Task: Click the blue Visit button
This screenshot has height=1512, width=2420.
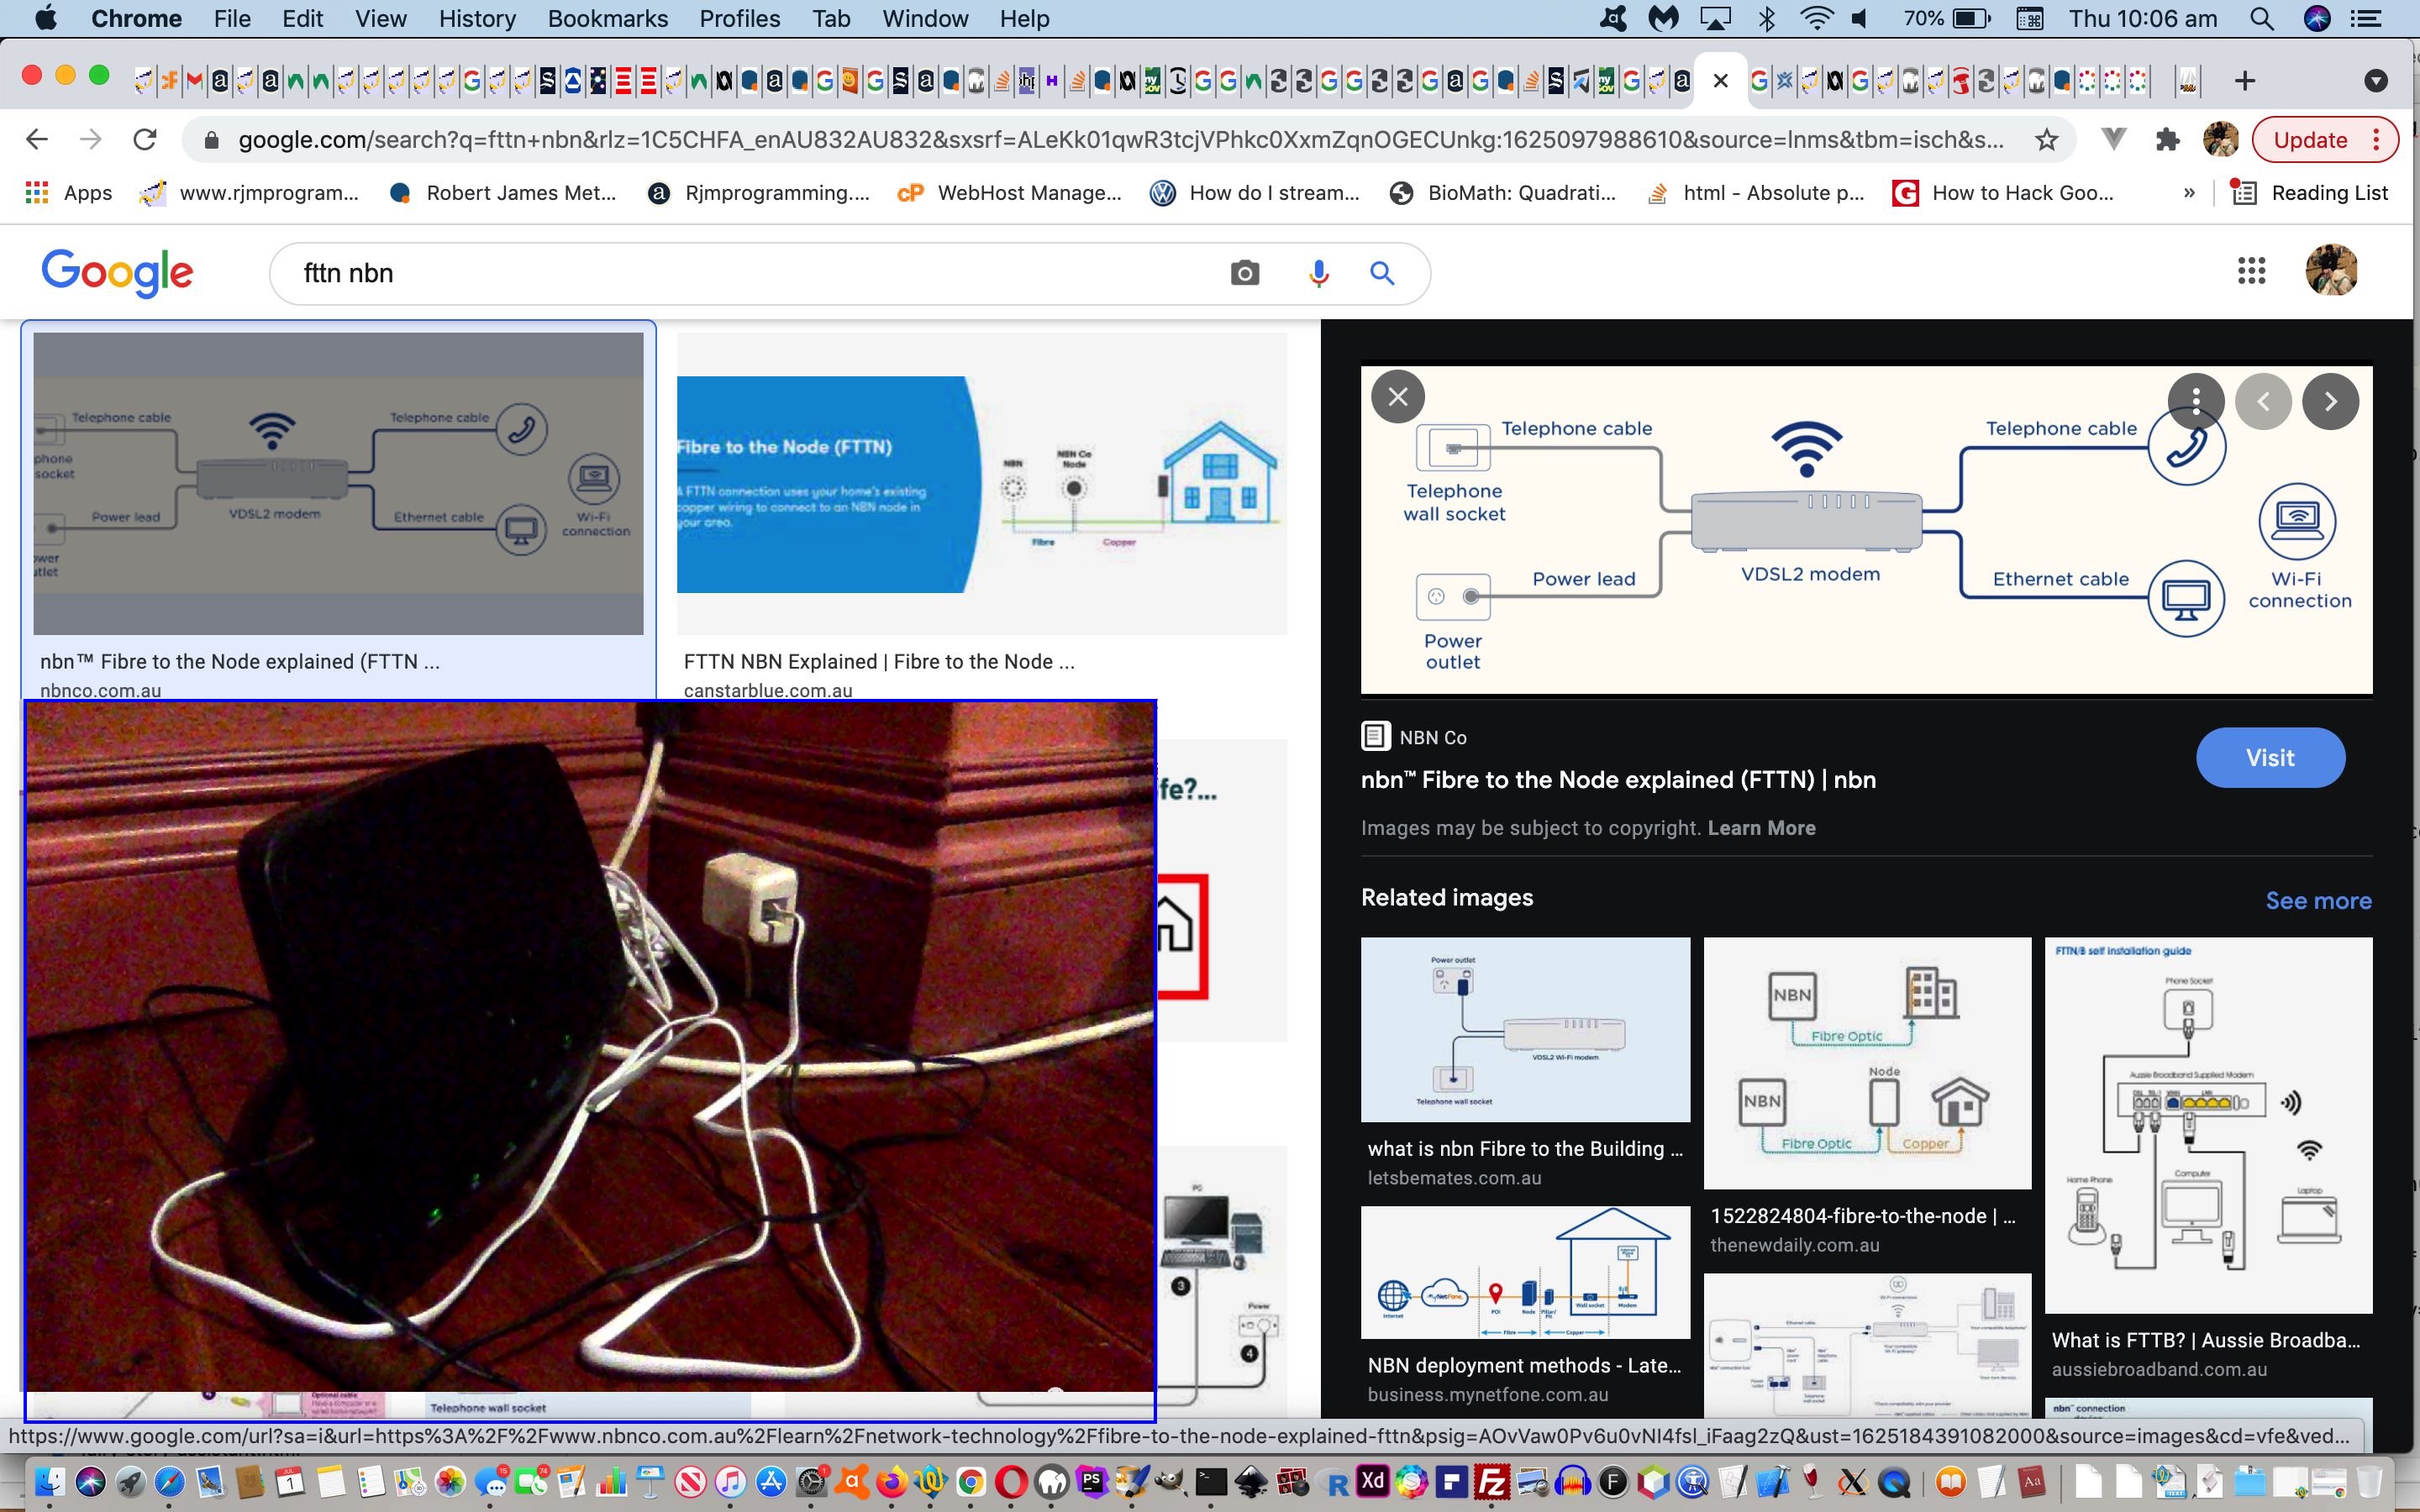Action: point(2270,758)
